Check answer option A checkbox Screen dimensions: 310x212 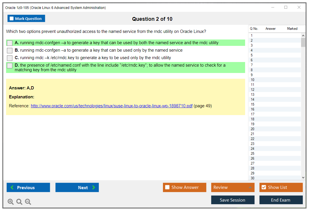click(x=10, y=43)
